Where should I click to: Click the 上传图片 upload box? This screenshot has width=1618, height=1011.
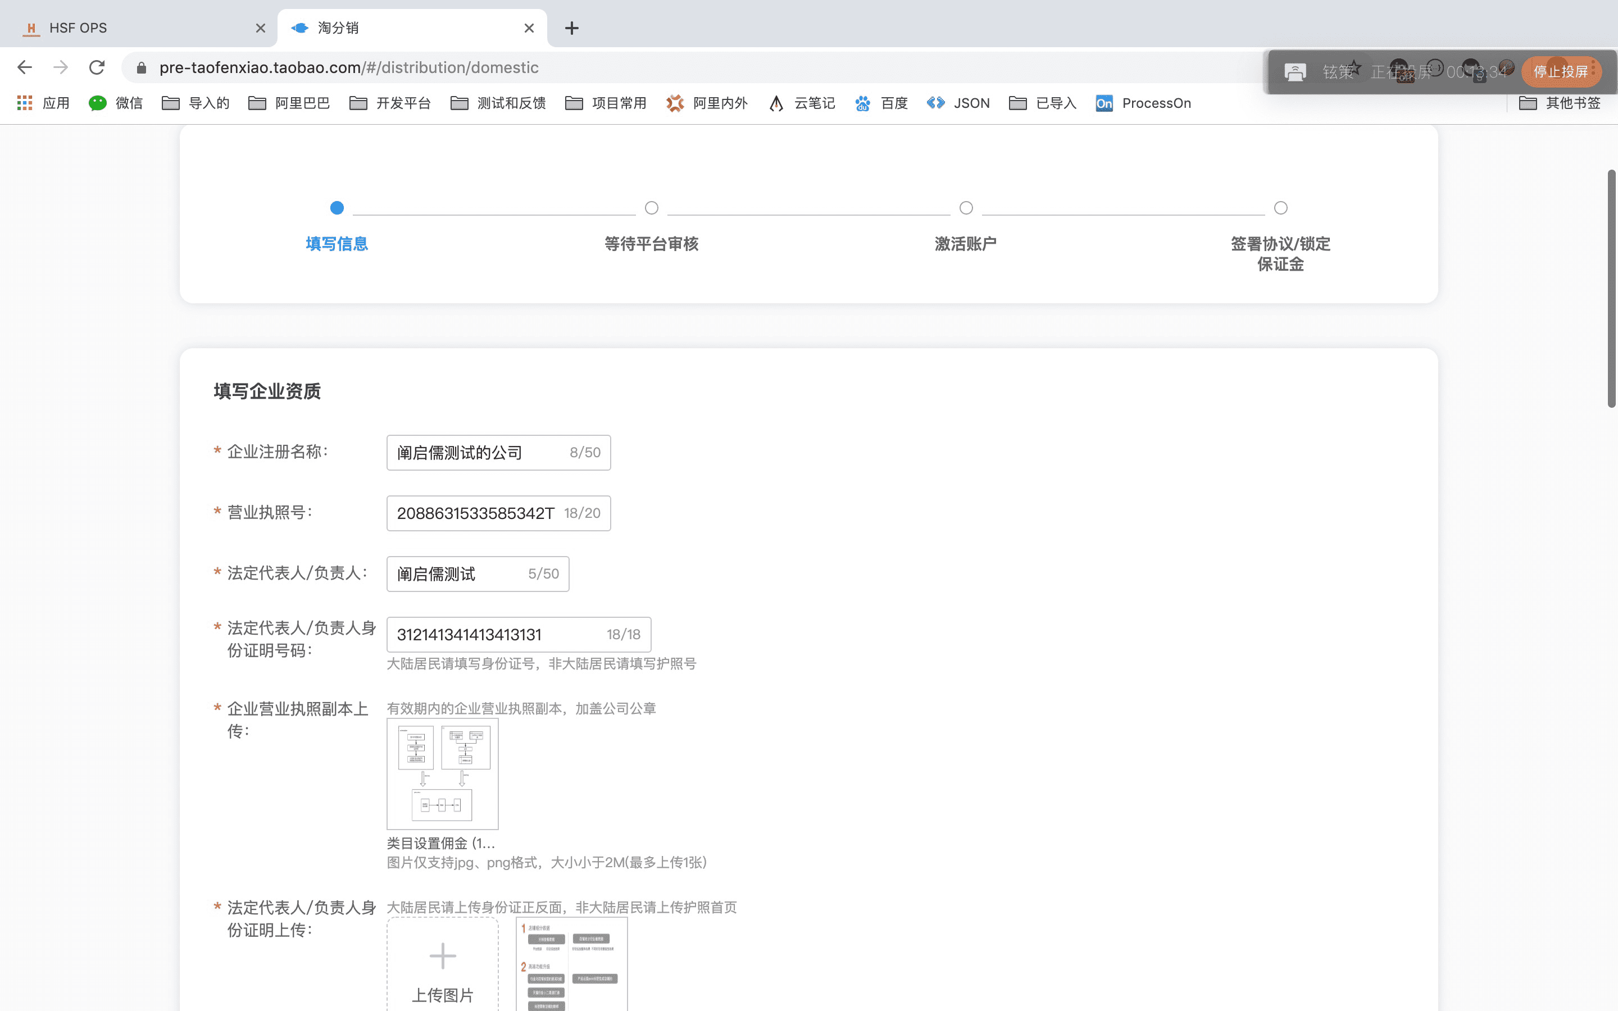443,964
